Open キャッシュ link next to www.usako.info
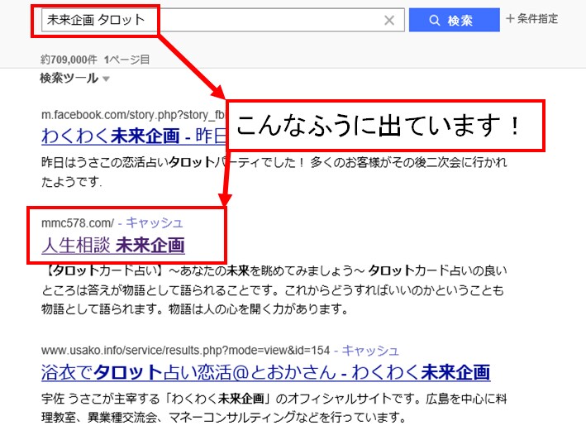 point(371,351)
